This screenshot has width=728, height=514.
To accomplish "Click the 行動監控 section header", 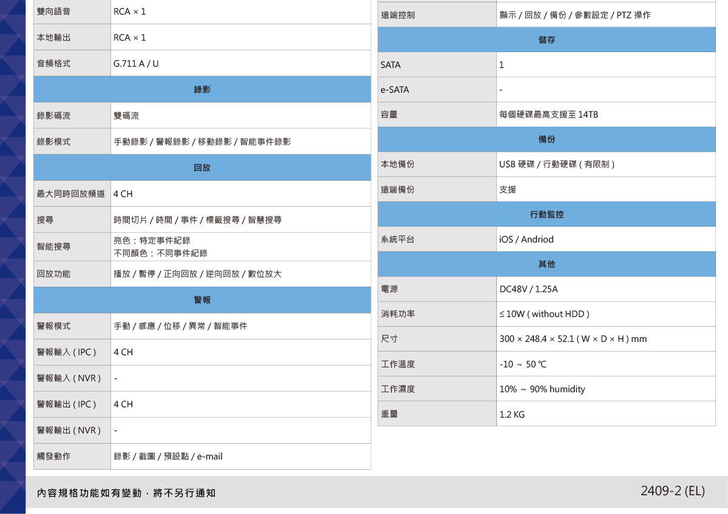I will click(547, 215).
